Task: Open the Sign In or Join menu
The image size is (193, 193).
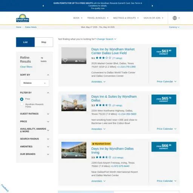Action: pos(153,18)
